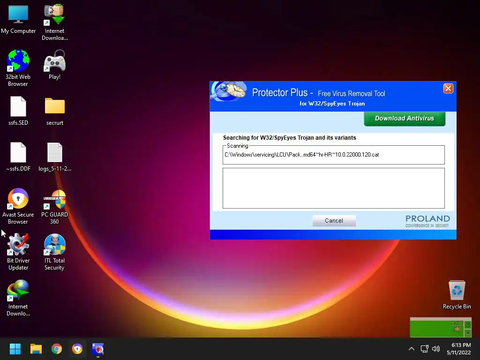Image resolution: width=480 pixels, height=360 pixels.
Task: Select the Recycle Bin icon
Action: coord(457,295)
